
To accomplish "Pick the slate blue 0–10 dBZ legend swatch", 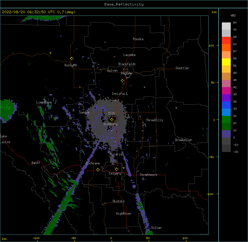I will 226,134.
